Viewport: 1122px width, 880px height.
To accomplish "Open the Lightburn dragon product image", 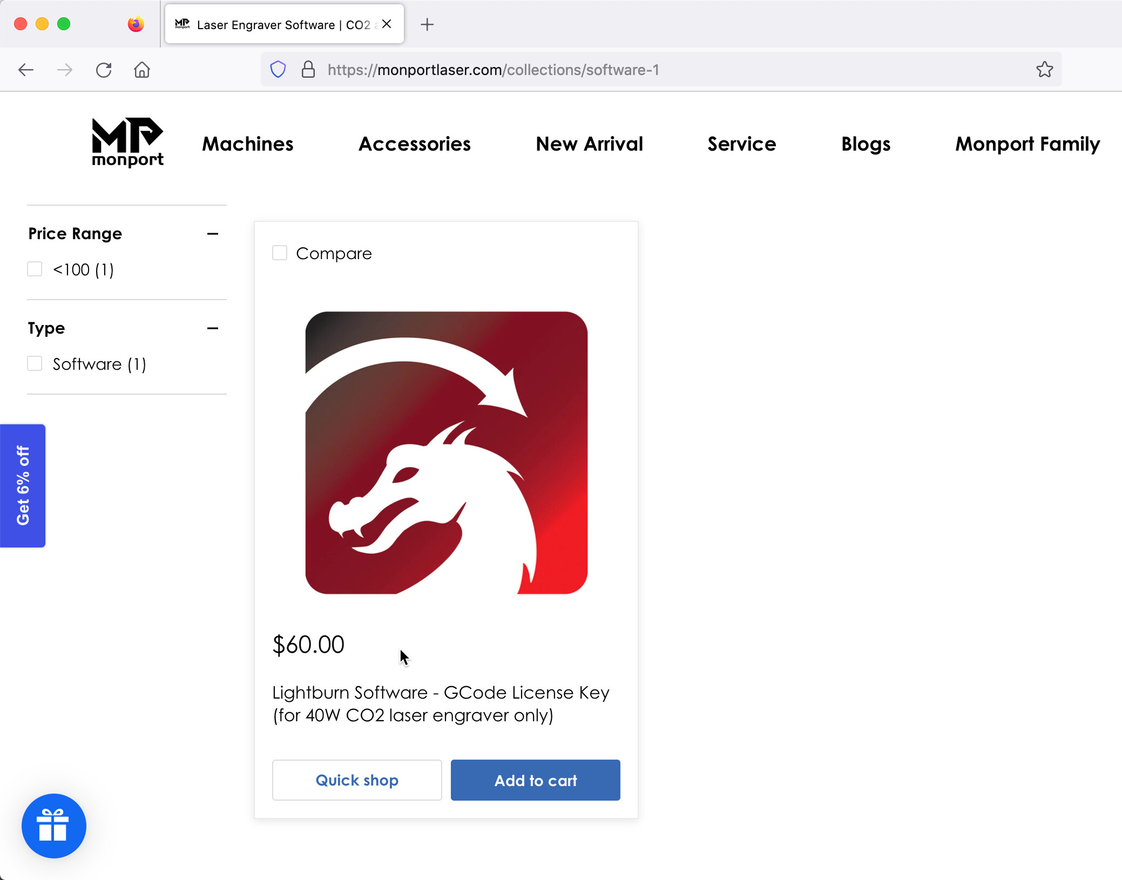I will (x=446, y=452).
